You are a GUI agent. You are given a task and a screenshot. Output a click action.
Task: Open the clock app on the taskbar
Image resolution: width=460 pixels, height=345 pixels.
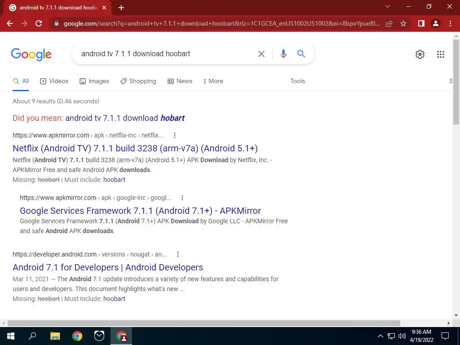pos(99,336)
